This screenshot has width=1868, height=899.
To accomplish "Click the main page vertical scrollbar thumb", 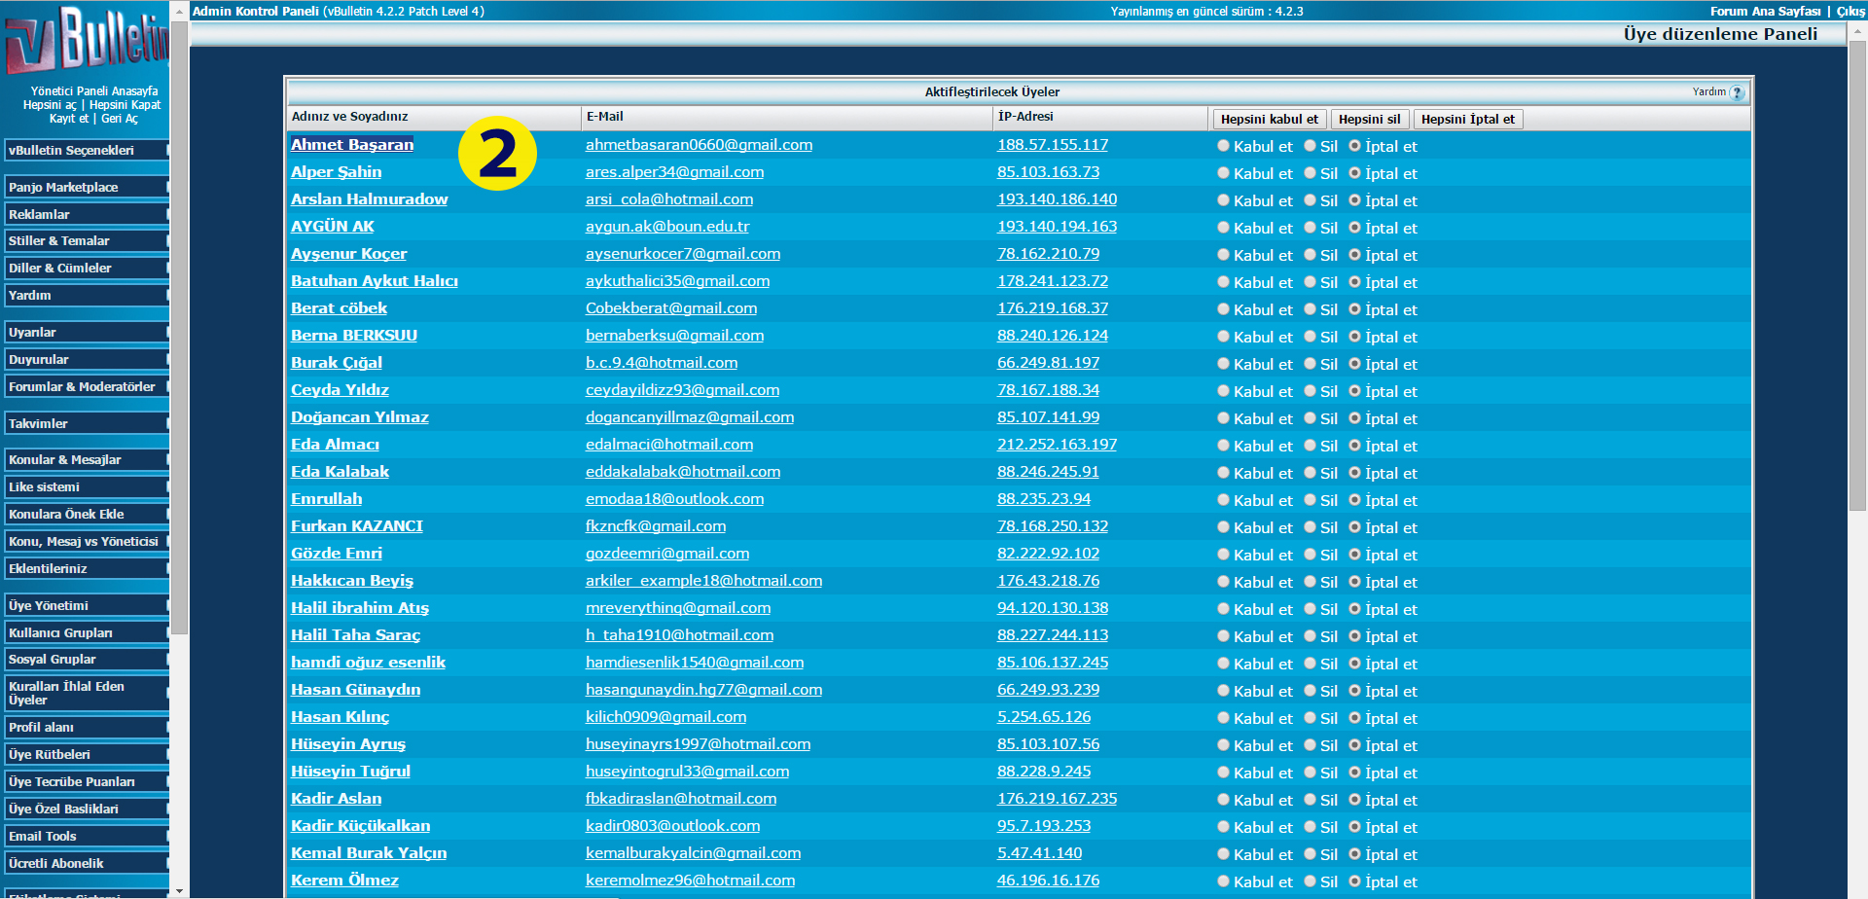I will [x=1857, y=272].
